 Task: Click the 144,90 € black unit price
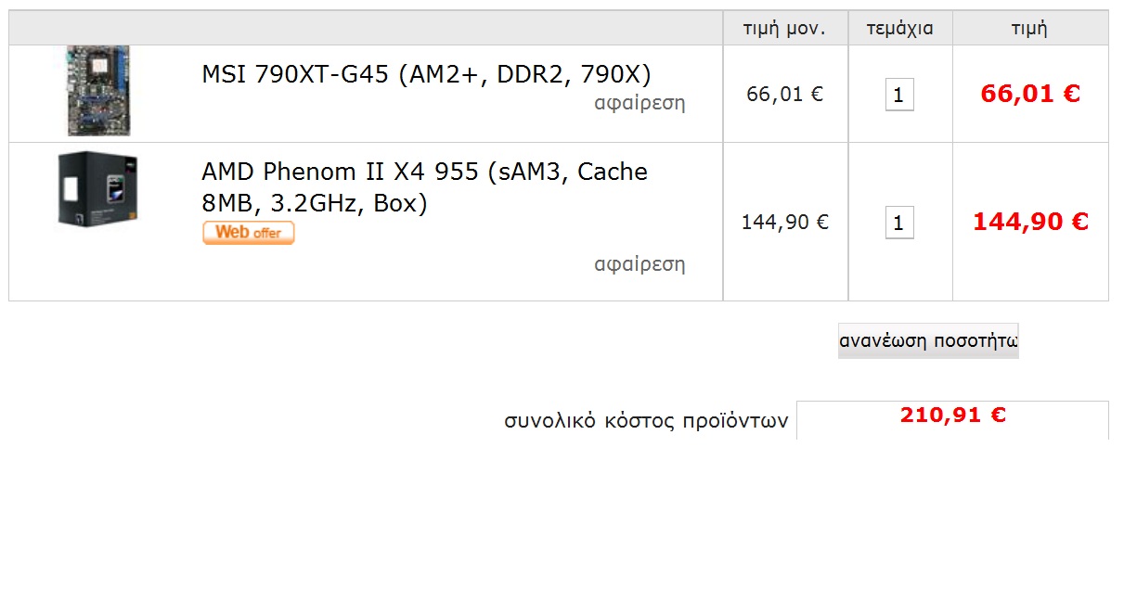tap(785, 222)
